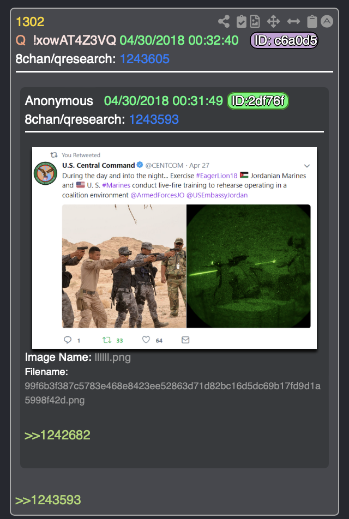This screenshot has height=519, width=349.
Task: Open the tweet options chevron dropdown
Action: [x=307, y=166]
